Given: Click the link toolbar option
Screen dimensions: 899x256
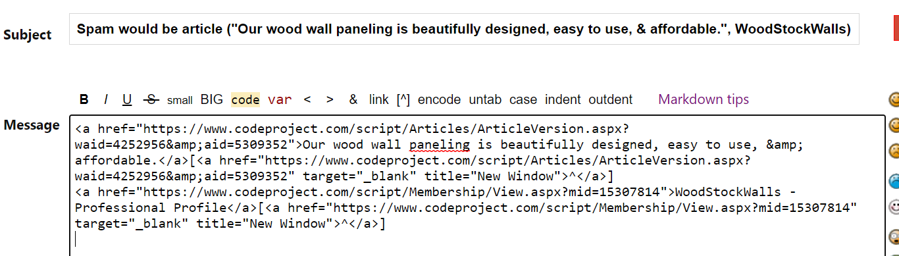Looking at the screenshot, I should [379, 100].
